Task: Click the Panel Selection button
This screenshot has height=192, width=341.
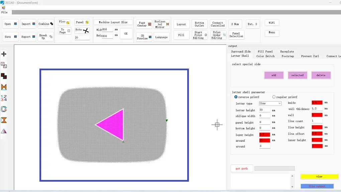Action: (236, 35)
